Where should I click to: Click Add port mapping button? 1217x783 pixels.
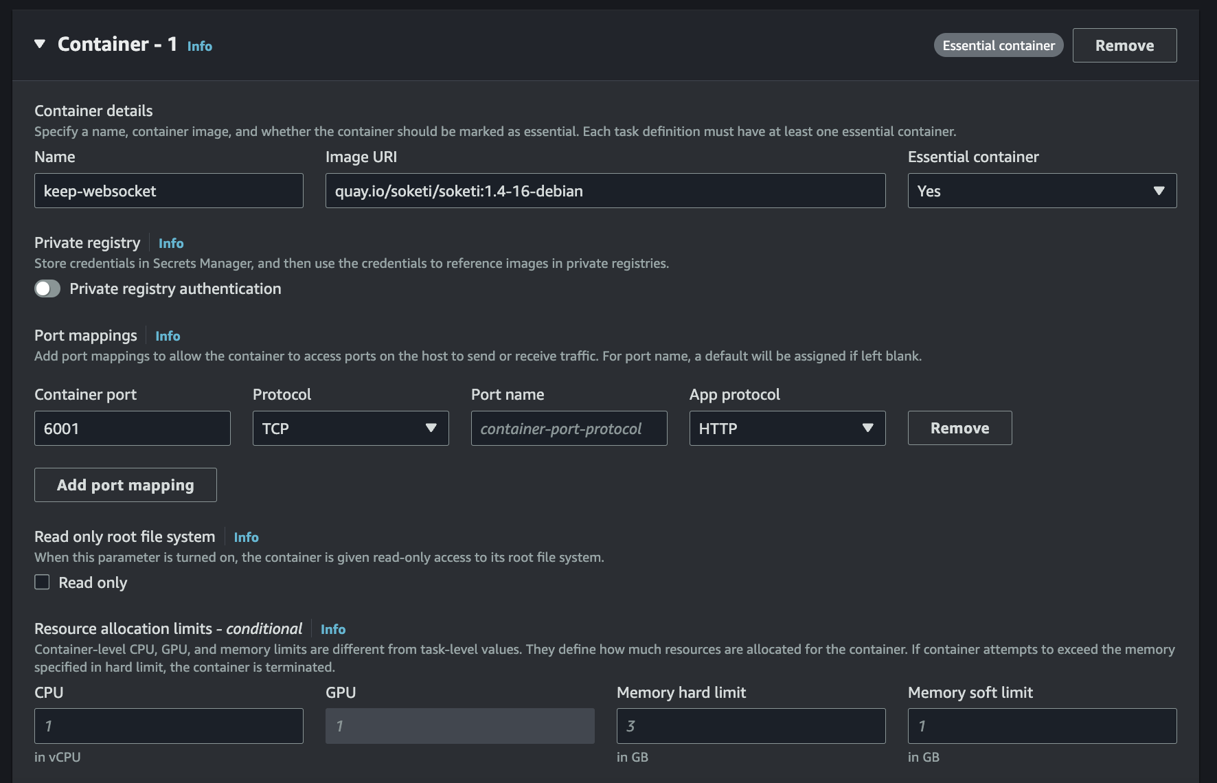[x=126, y=485]
